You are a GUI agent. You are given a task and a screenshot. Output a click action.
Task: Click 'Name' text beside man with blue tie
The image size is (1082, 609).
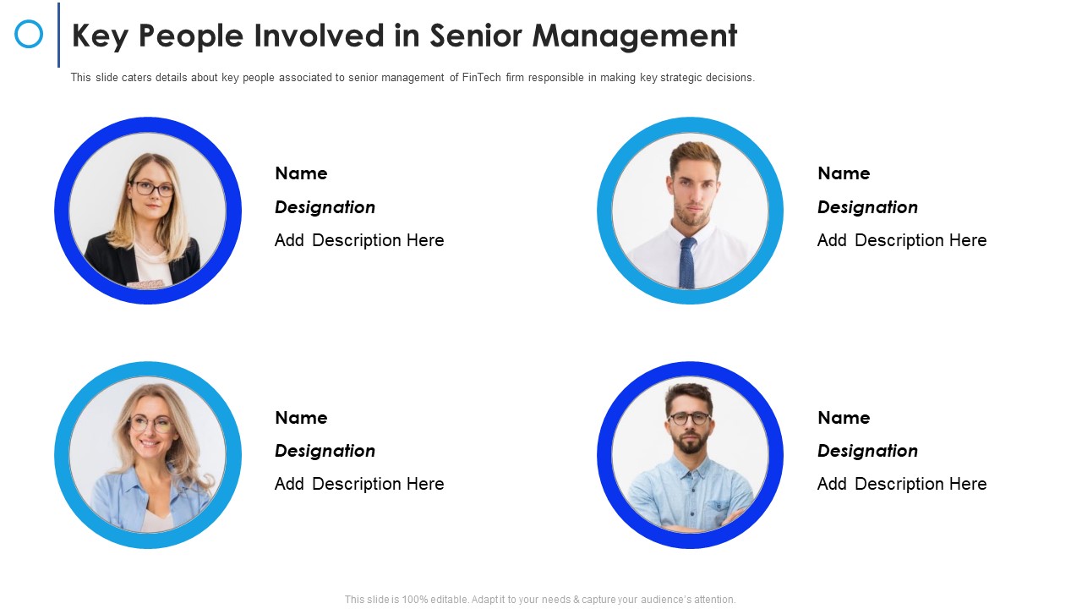click(844, 173)
